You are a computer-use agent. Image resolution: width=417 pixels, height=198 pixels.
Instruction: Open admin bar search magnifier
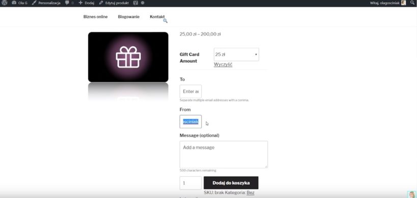tap(412, 3)
